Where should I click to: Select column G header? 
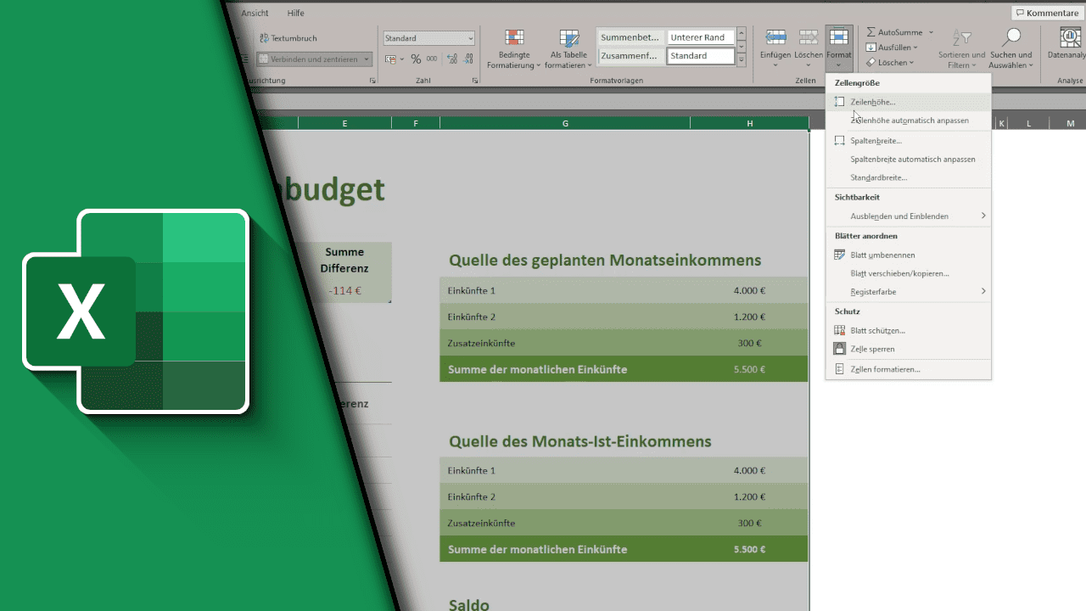coord(565,124)
